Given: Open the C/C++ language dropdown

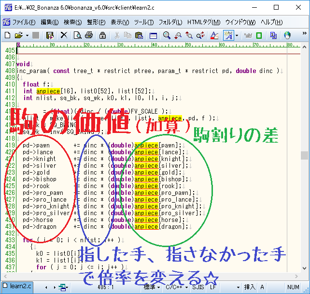Looking at the screenshot, I should [177, 287].
